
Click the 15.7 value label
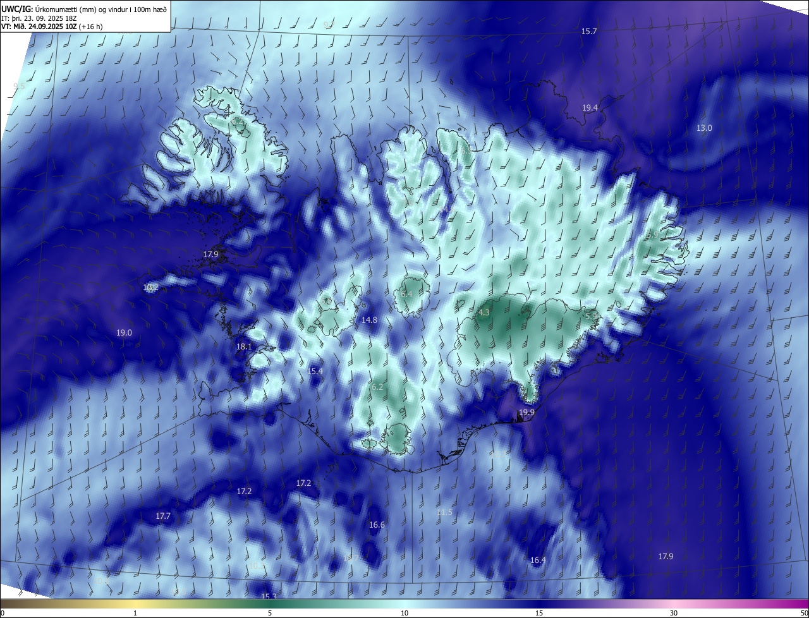pyautogui.click(x=589, y=31)
